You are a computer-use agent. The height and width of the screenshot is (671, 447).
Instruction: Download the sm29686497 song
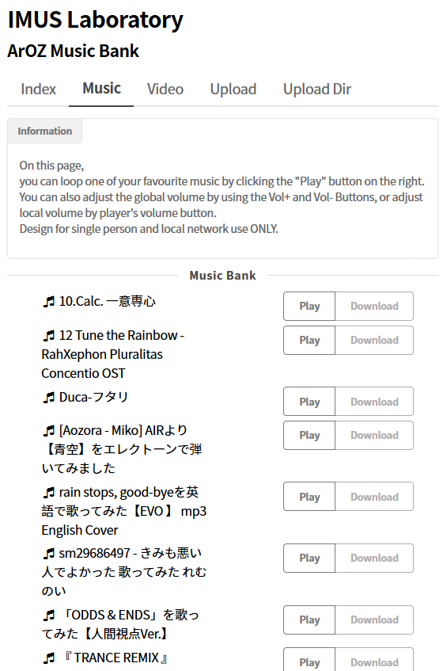pos(374,558)
